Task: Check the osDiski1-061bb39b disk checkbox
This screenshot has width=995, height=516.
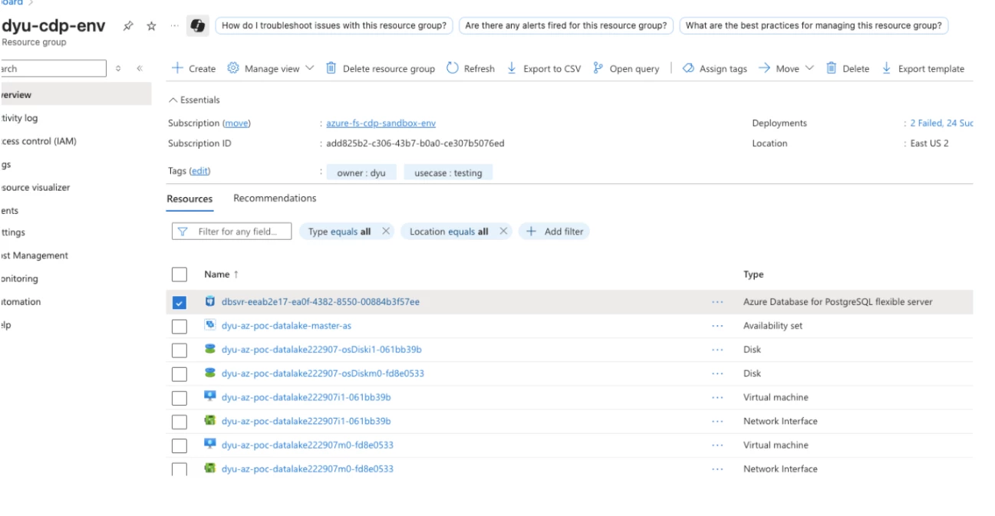Action: (x=180, y=350)
